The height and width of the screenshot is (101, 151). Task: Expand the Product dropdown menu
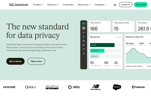(38, 5)
